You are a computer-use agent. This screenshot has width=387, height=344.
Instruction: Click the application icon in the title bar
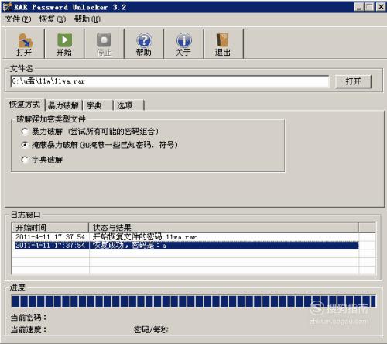coord(7,7)
